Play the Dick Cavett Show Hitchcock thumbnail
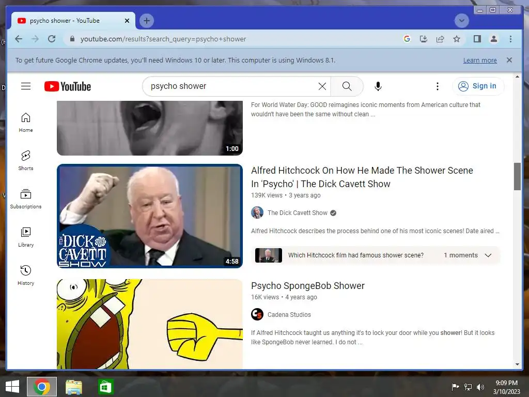 click(149, 216)
